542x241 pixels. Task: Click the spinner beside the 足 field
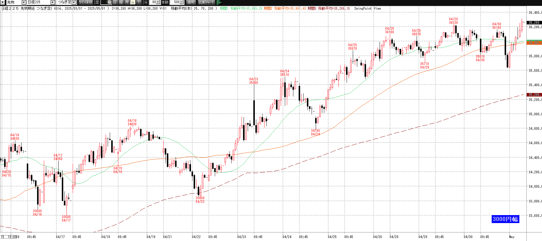(109, 2)
